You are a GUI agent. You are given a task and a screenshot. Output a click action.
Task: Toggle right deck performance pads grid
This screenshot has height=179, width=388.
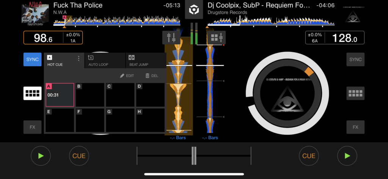[x=355, y=93]
